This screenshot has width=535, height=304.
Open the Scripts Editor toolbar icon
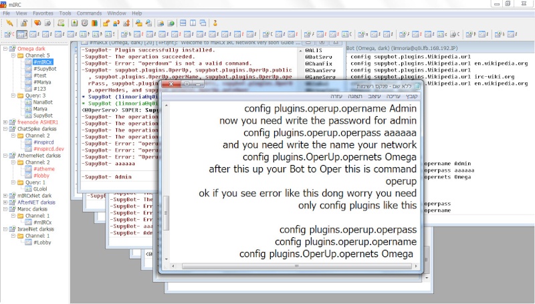61,23
